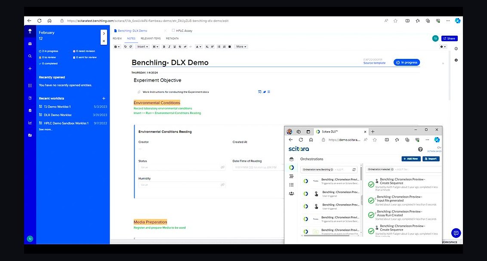Screen dimensions: 487x261
Task: Open the text color dropdown
Action: [x=198, y=46]
